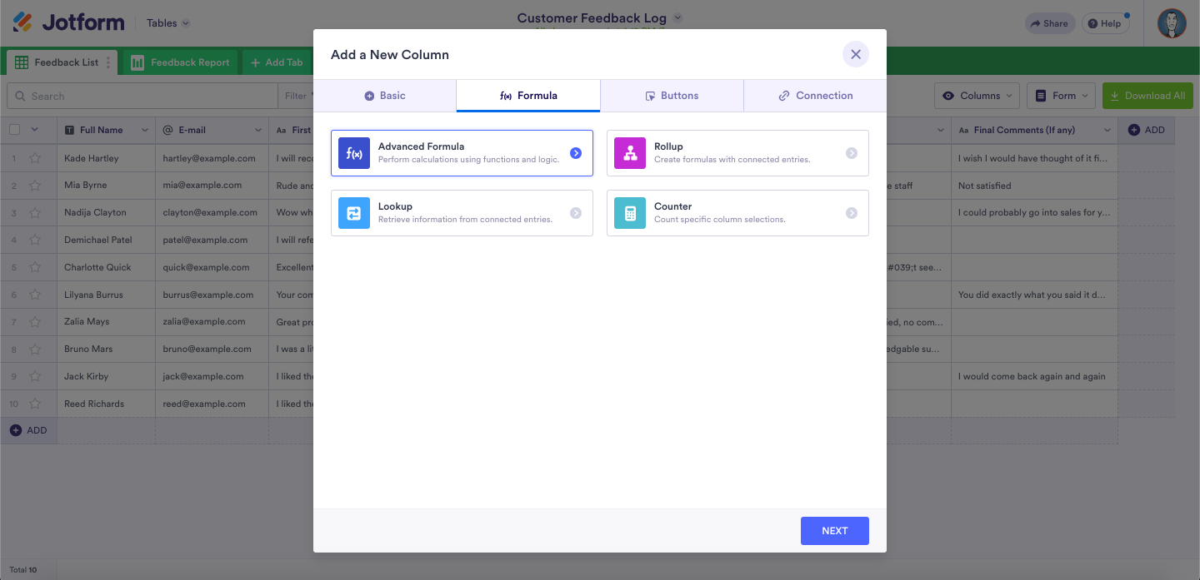
Task: Click the E-mail column @ icon
Action: [x=167, y=131]
